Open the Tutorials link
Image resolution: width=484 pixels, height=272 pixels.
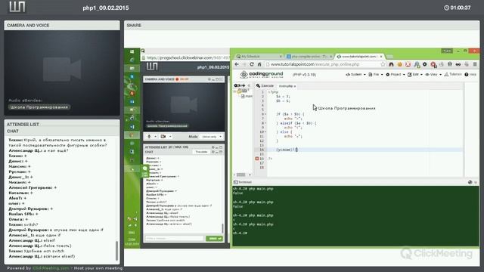point(453,75)
